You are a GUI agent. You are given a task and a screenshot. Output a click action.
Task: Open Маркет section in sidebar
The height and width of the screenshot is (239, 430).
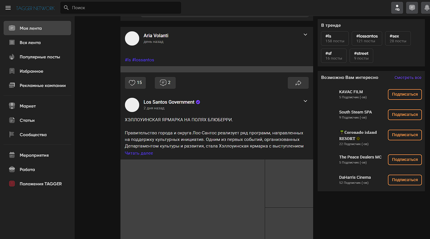click(x=27, y=106)
